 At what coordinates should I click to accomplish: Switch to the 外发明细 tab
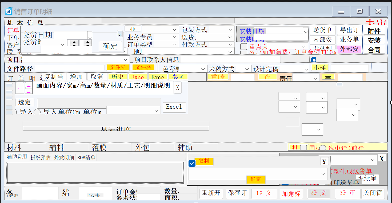[x=64, y=157]
